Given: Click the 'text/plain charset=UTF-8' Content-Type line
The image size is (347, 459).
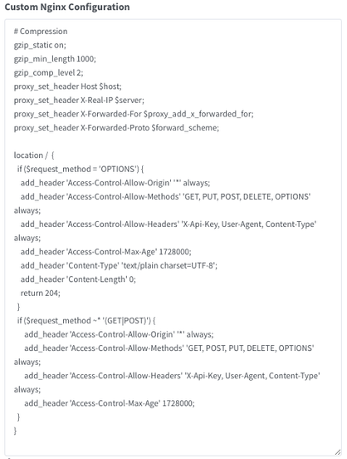Looking at the screenshot, I should pyautogui.click(x=119, y=265).
